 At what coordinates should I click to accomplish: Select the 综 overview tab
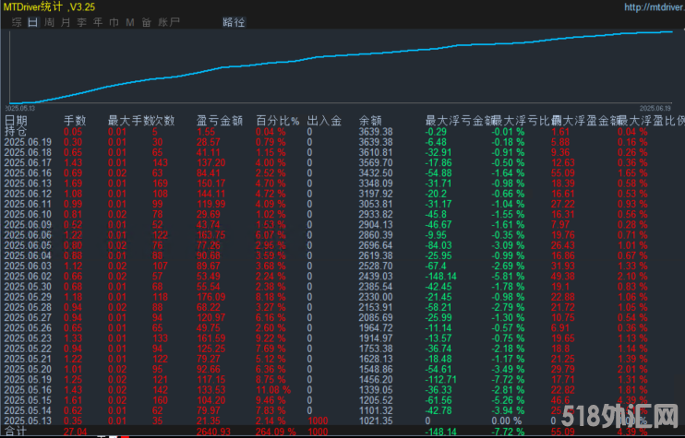pos(18,21)
